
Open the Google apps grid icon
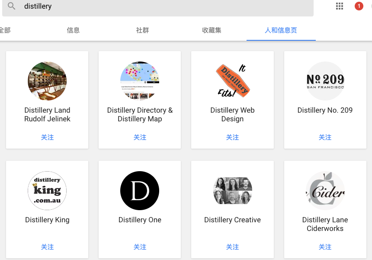click(x=339, y=6)
